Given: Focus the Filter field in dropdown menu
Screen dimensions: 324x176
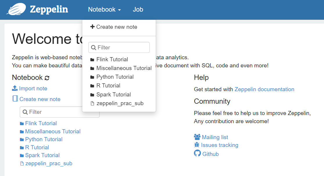Looking at the screenshot, I should click(x=119, y=47).
